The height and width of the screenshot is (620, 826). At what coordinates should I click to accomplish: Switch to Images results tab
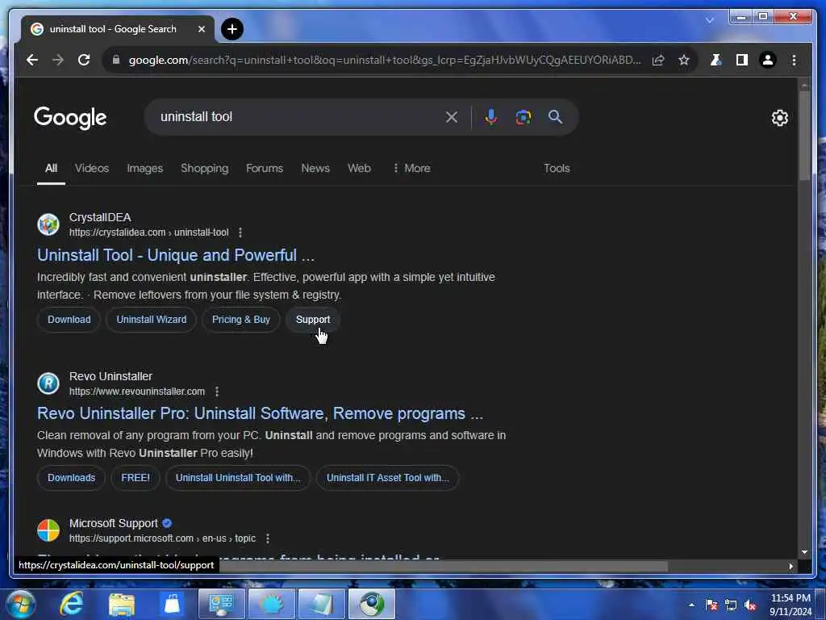tap(145, 168)
